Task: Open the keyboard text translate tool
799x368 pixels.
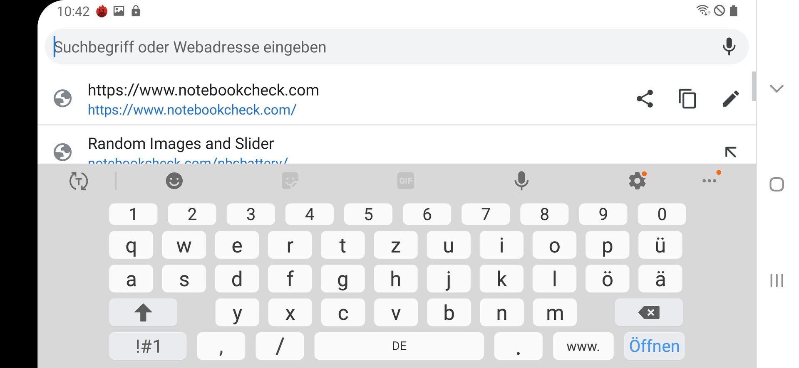Action: (79, 181)
